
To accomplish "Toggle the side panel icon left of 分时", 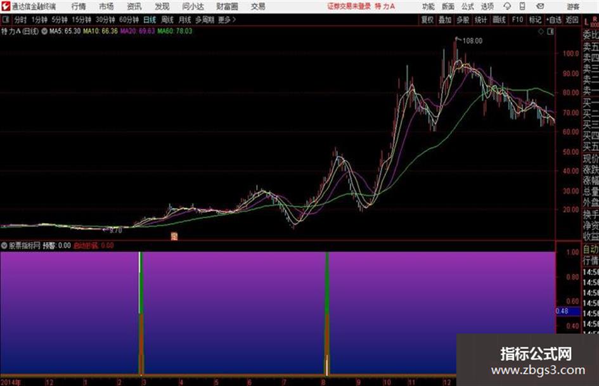I will 5,19.
